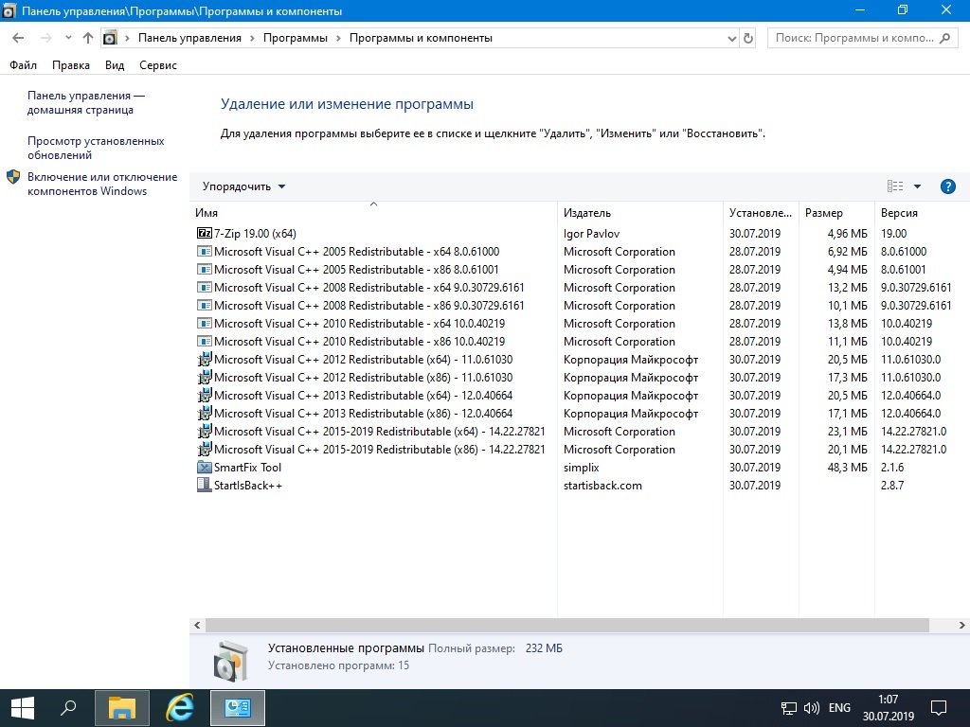
Task: Open the Файл menu
Action: (23, 65)
